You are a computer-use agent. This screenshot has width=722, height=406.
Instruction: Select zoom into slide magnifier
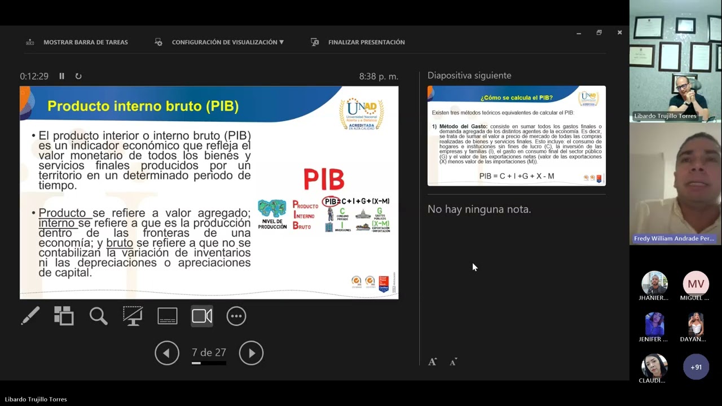click(98, 316)
